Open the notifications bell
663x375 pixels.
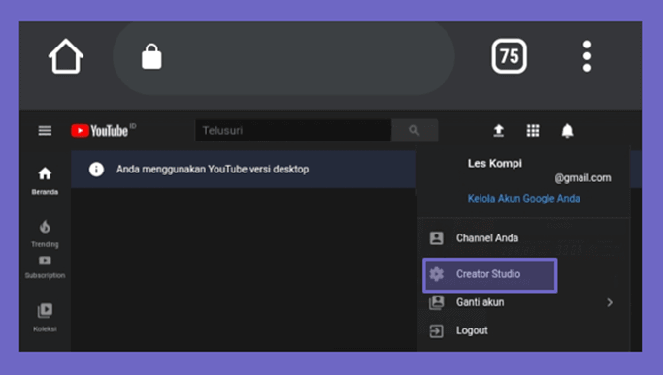click(567, 131)
